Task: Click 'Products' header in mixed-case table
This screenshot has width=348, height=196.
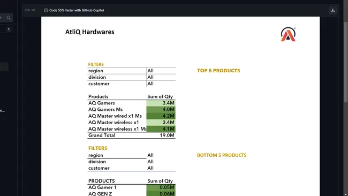Action: tap(99, 96)
